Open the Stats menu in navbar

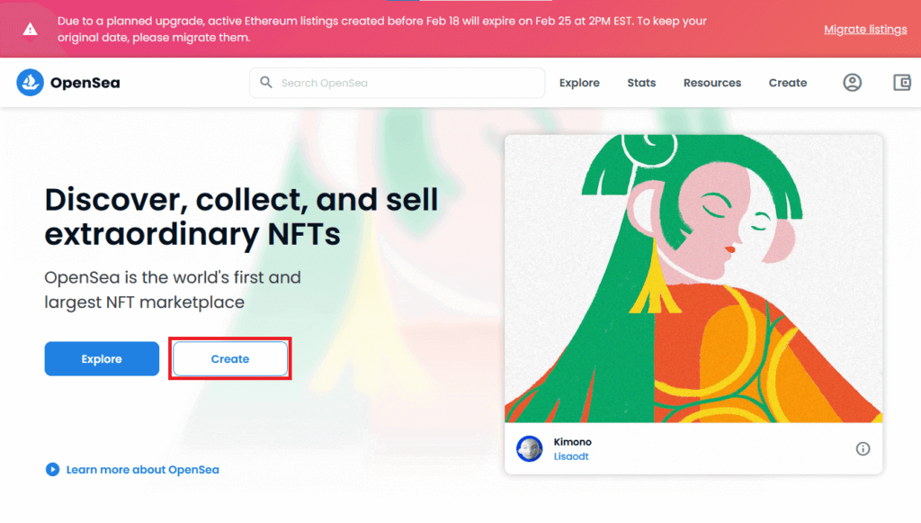(641, 83)
